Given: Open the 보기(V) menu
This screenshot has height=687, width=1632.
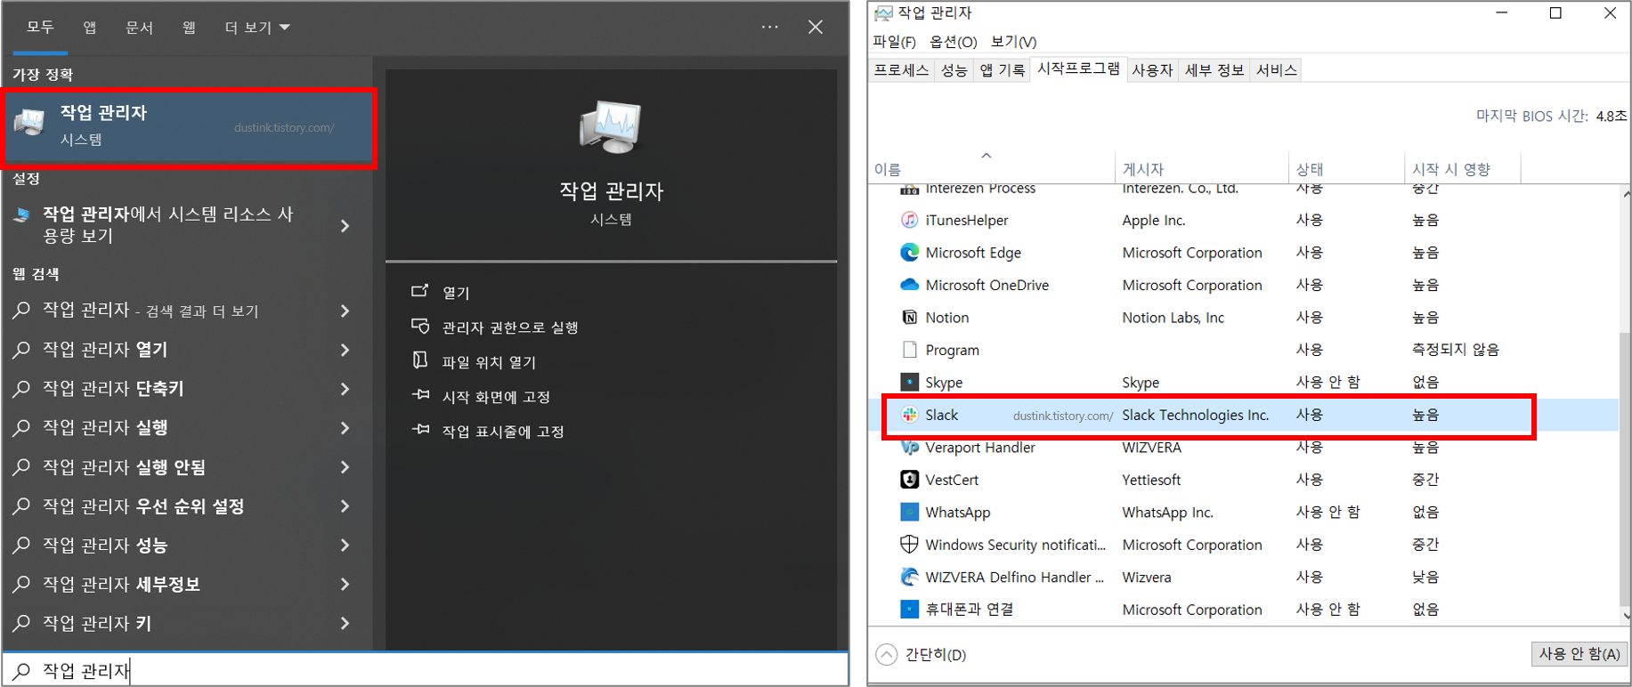Looking at the screenshot, I should click(1013, 42).
